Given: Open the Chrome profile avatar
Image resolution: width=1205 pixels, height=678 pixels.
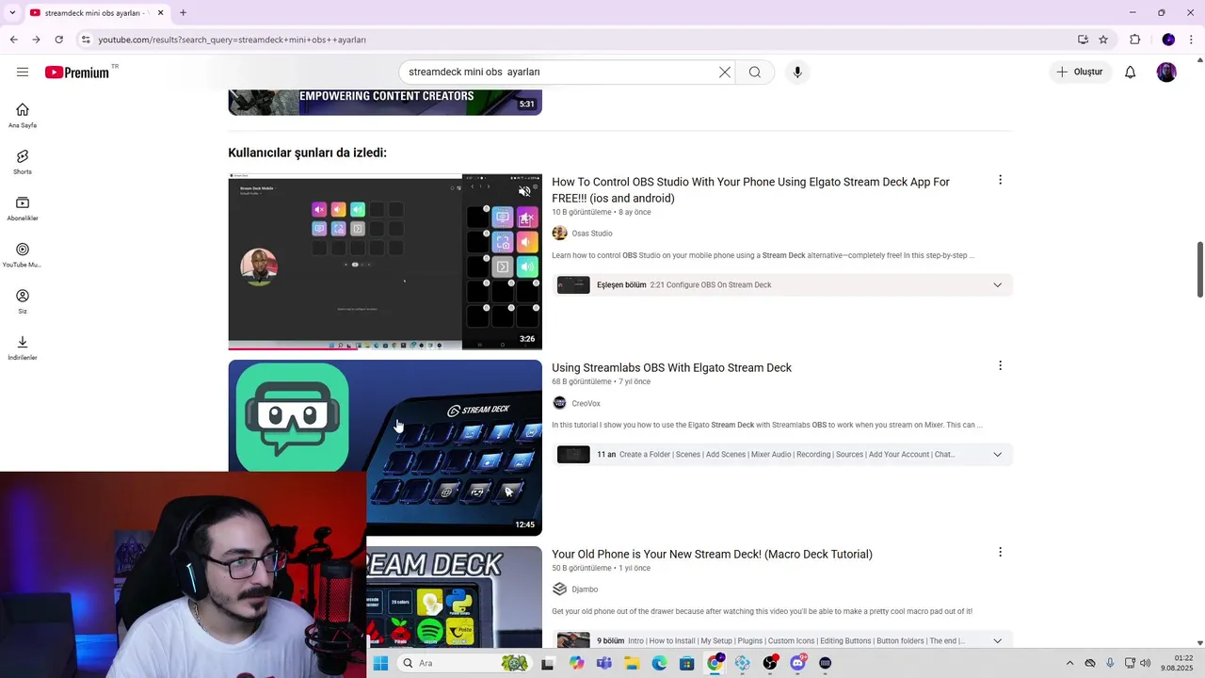Looking at the screenshot, I should click(x=1168, y=40).
